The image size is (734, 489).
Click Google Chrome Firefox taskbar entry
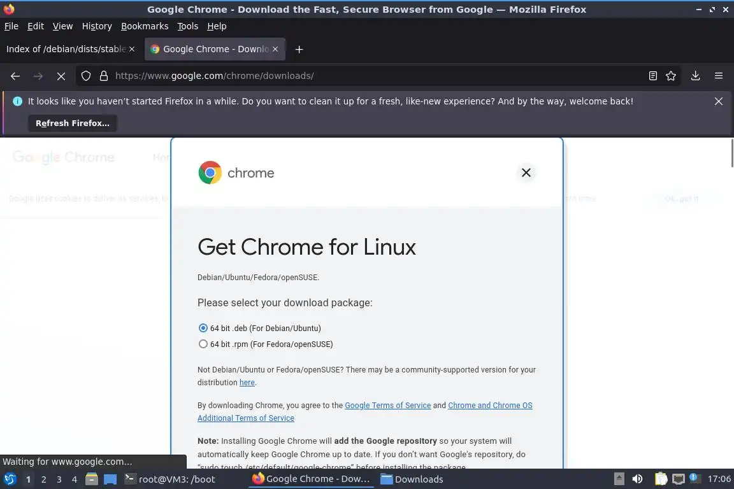(312, 479)
